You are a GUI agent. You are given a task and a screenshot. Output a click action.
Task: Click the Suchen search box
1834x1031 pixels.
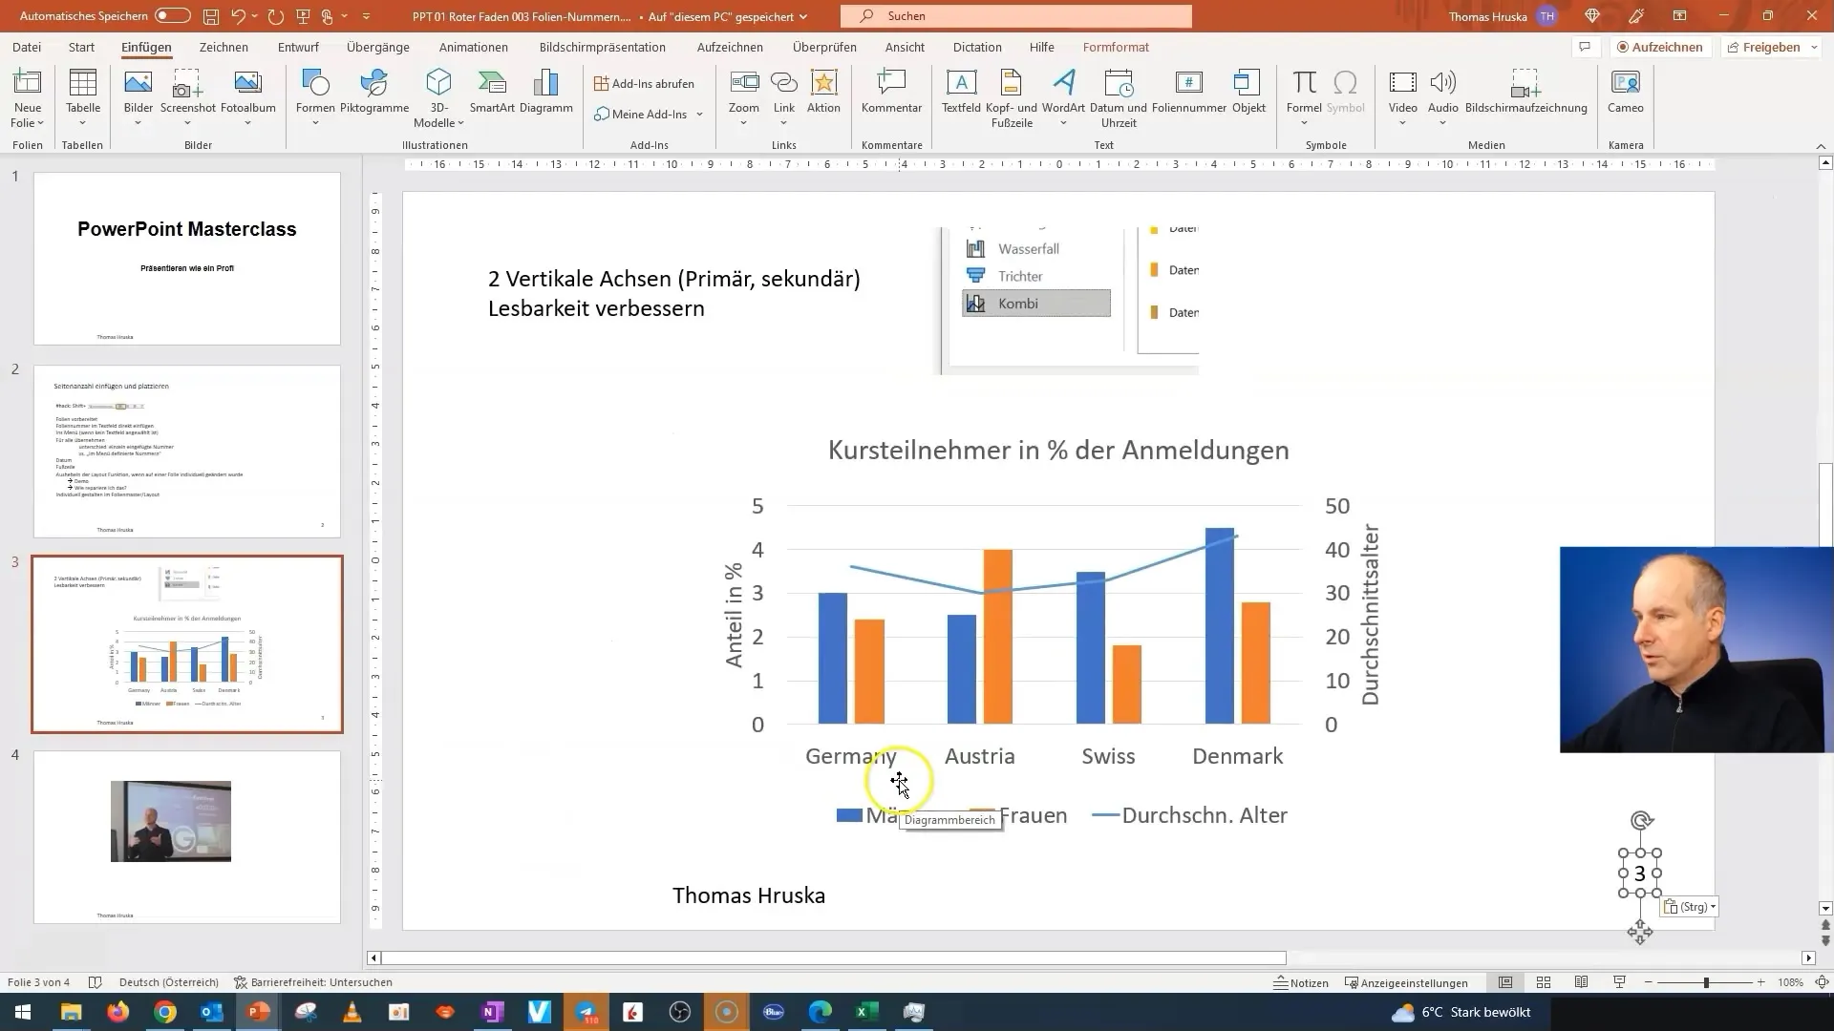pyautogui.click(x=1016, y=16)
